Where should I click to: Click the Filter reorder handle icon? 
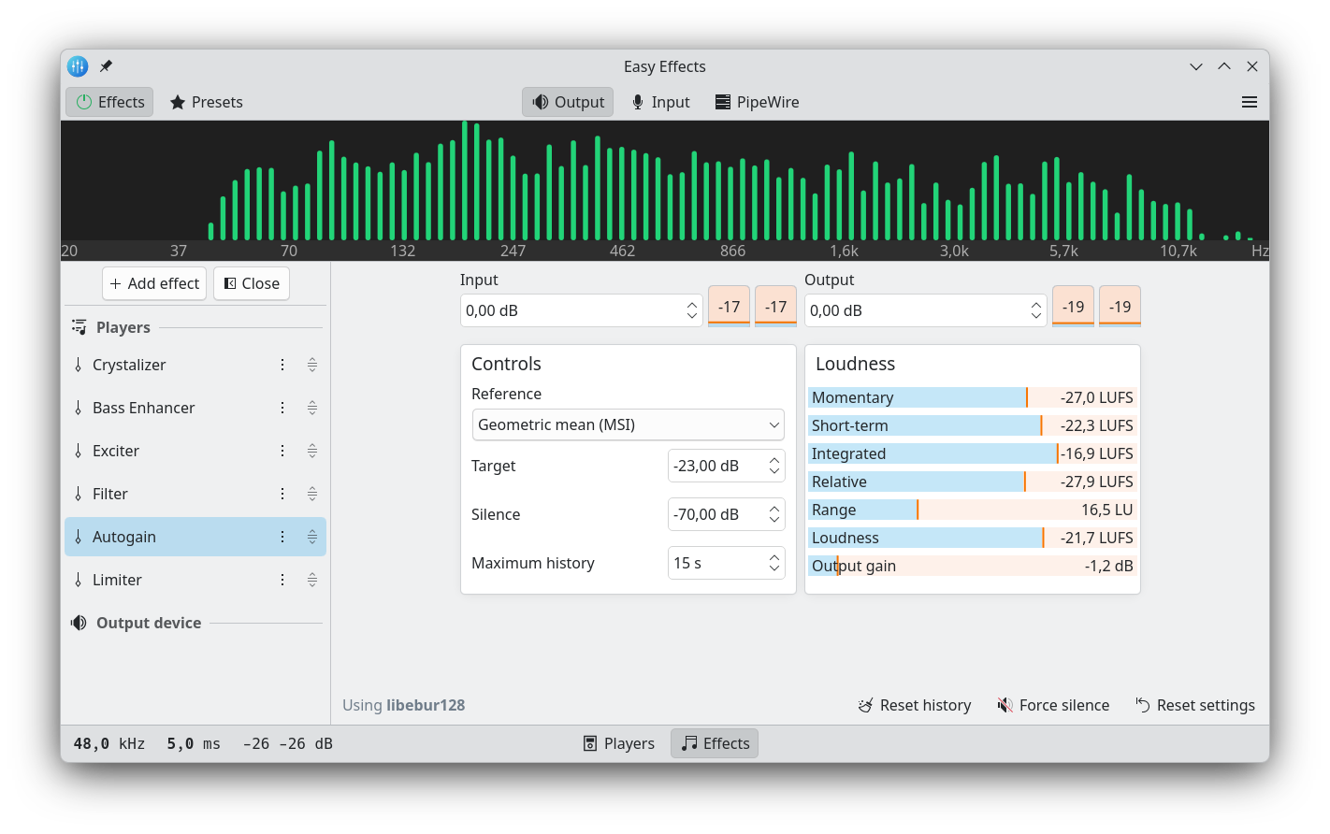312,494
